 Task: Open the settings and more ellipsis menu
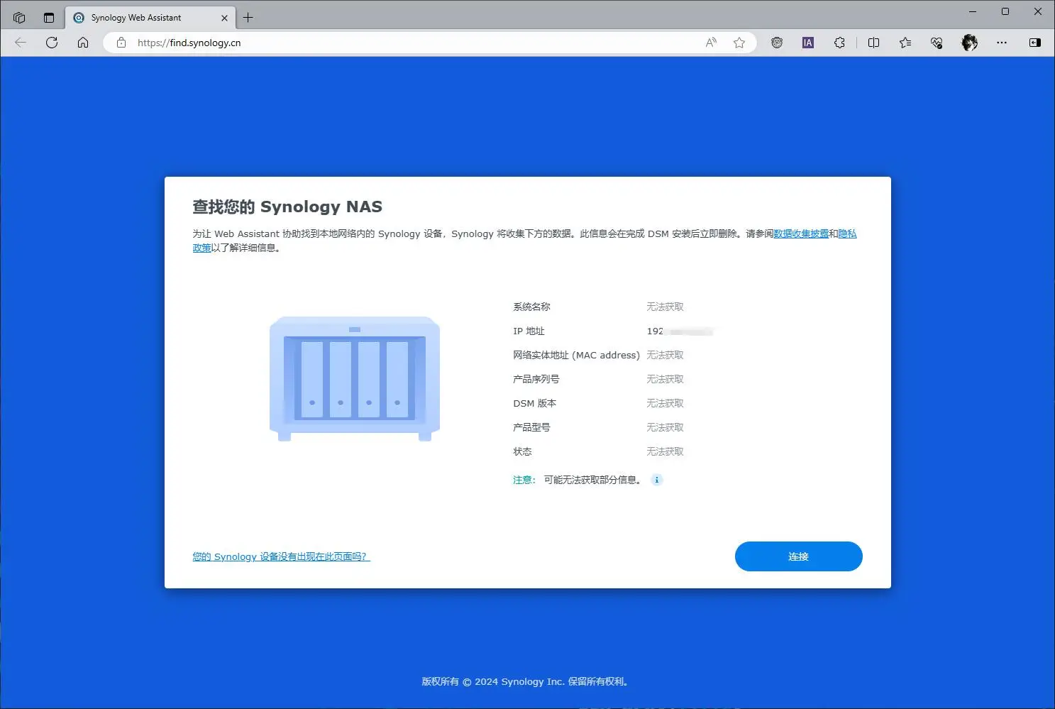tap(1002, 43)
